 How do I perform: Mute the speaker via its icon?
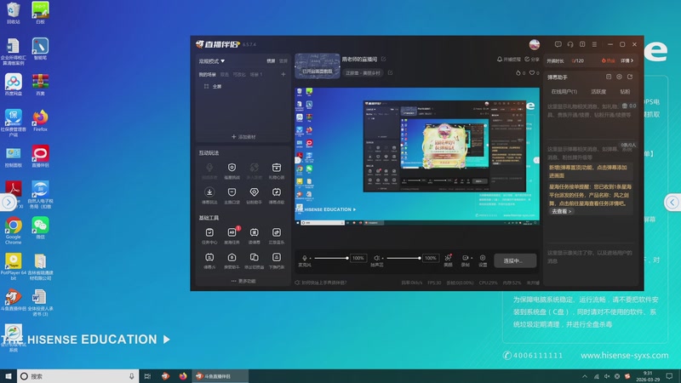pos(376,258)
